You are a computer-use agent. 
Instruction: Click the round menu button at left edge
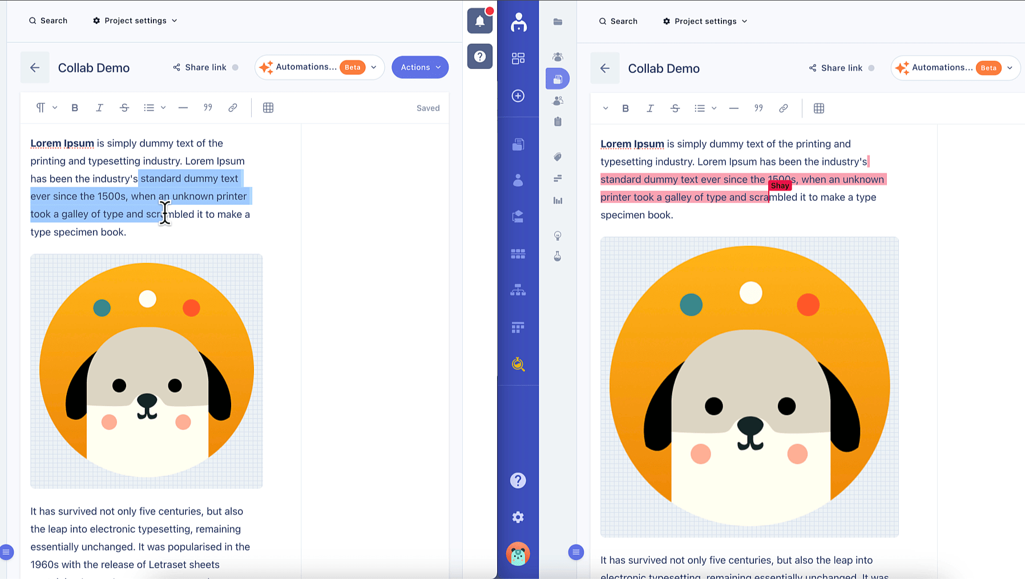point(6,552)
